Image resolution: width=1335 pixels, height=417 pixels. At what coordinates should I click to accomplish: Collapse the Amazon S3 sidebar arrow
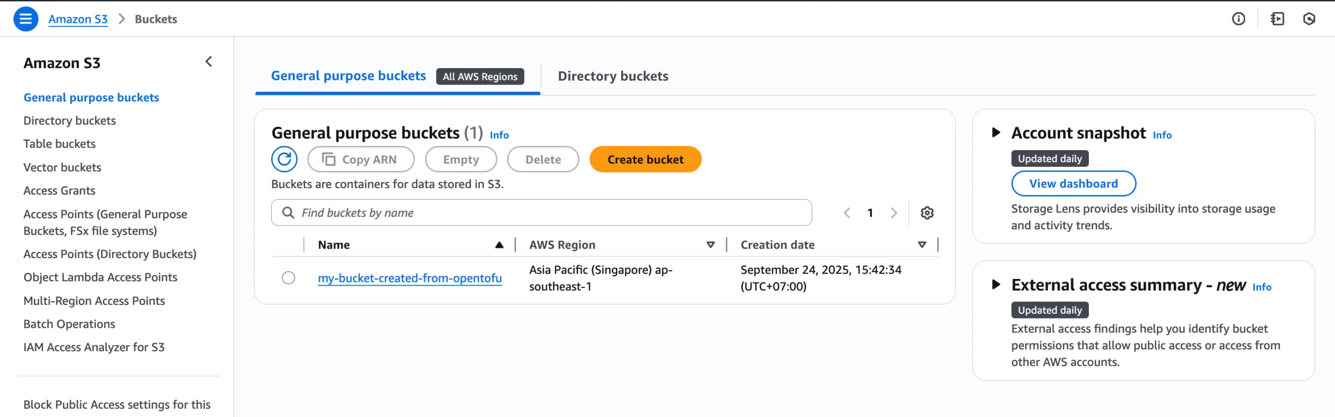(209, 62)
